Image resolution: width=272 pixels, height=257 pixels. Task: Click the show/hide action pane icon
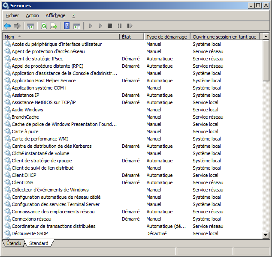tap(77, 26)
